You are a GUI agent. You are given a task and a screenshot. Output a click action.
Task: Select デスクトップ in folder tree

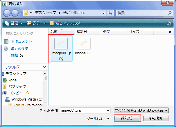click(16, 74)
